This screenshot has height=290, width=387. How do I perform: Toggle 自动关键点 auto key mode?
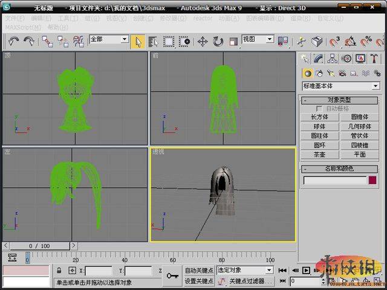coord(199,271)
